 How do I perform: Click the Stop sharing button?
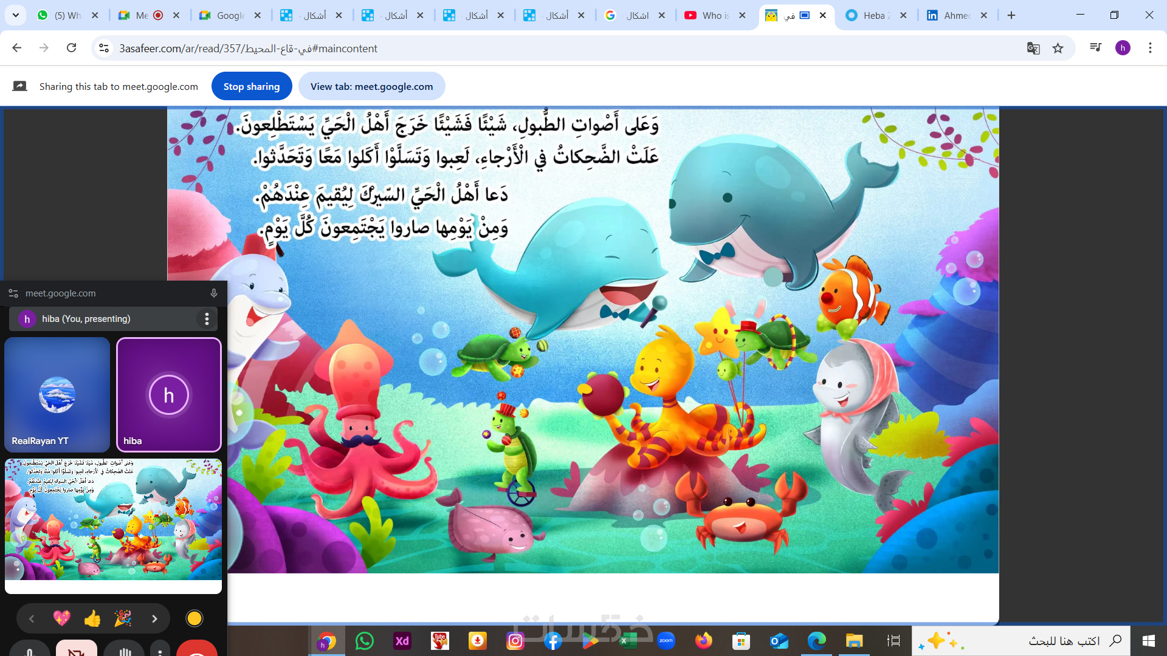(x=252, y=86)
